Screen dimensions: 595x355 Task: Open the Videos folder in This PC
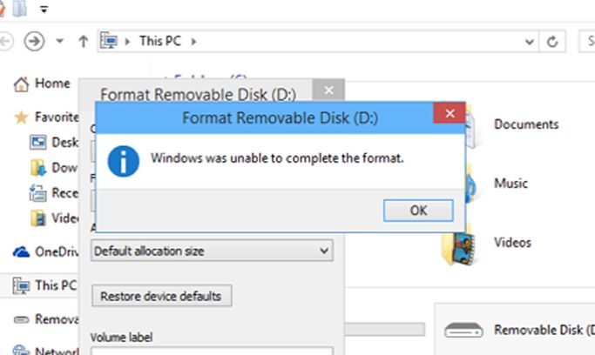pos(512,243)
